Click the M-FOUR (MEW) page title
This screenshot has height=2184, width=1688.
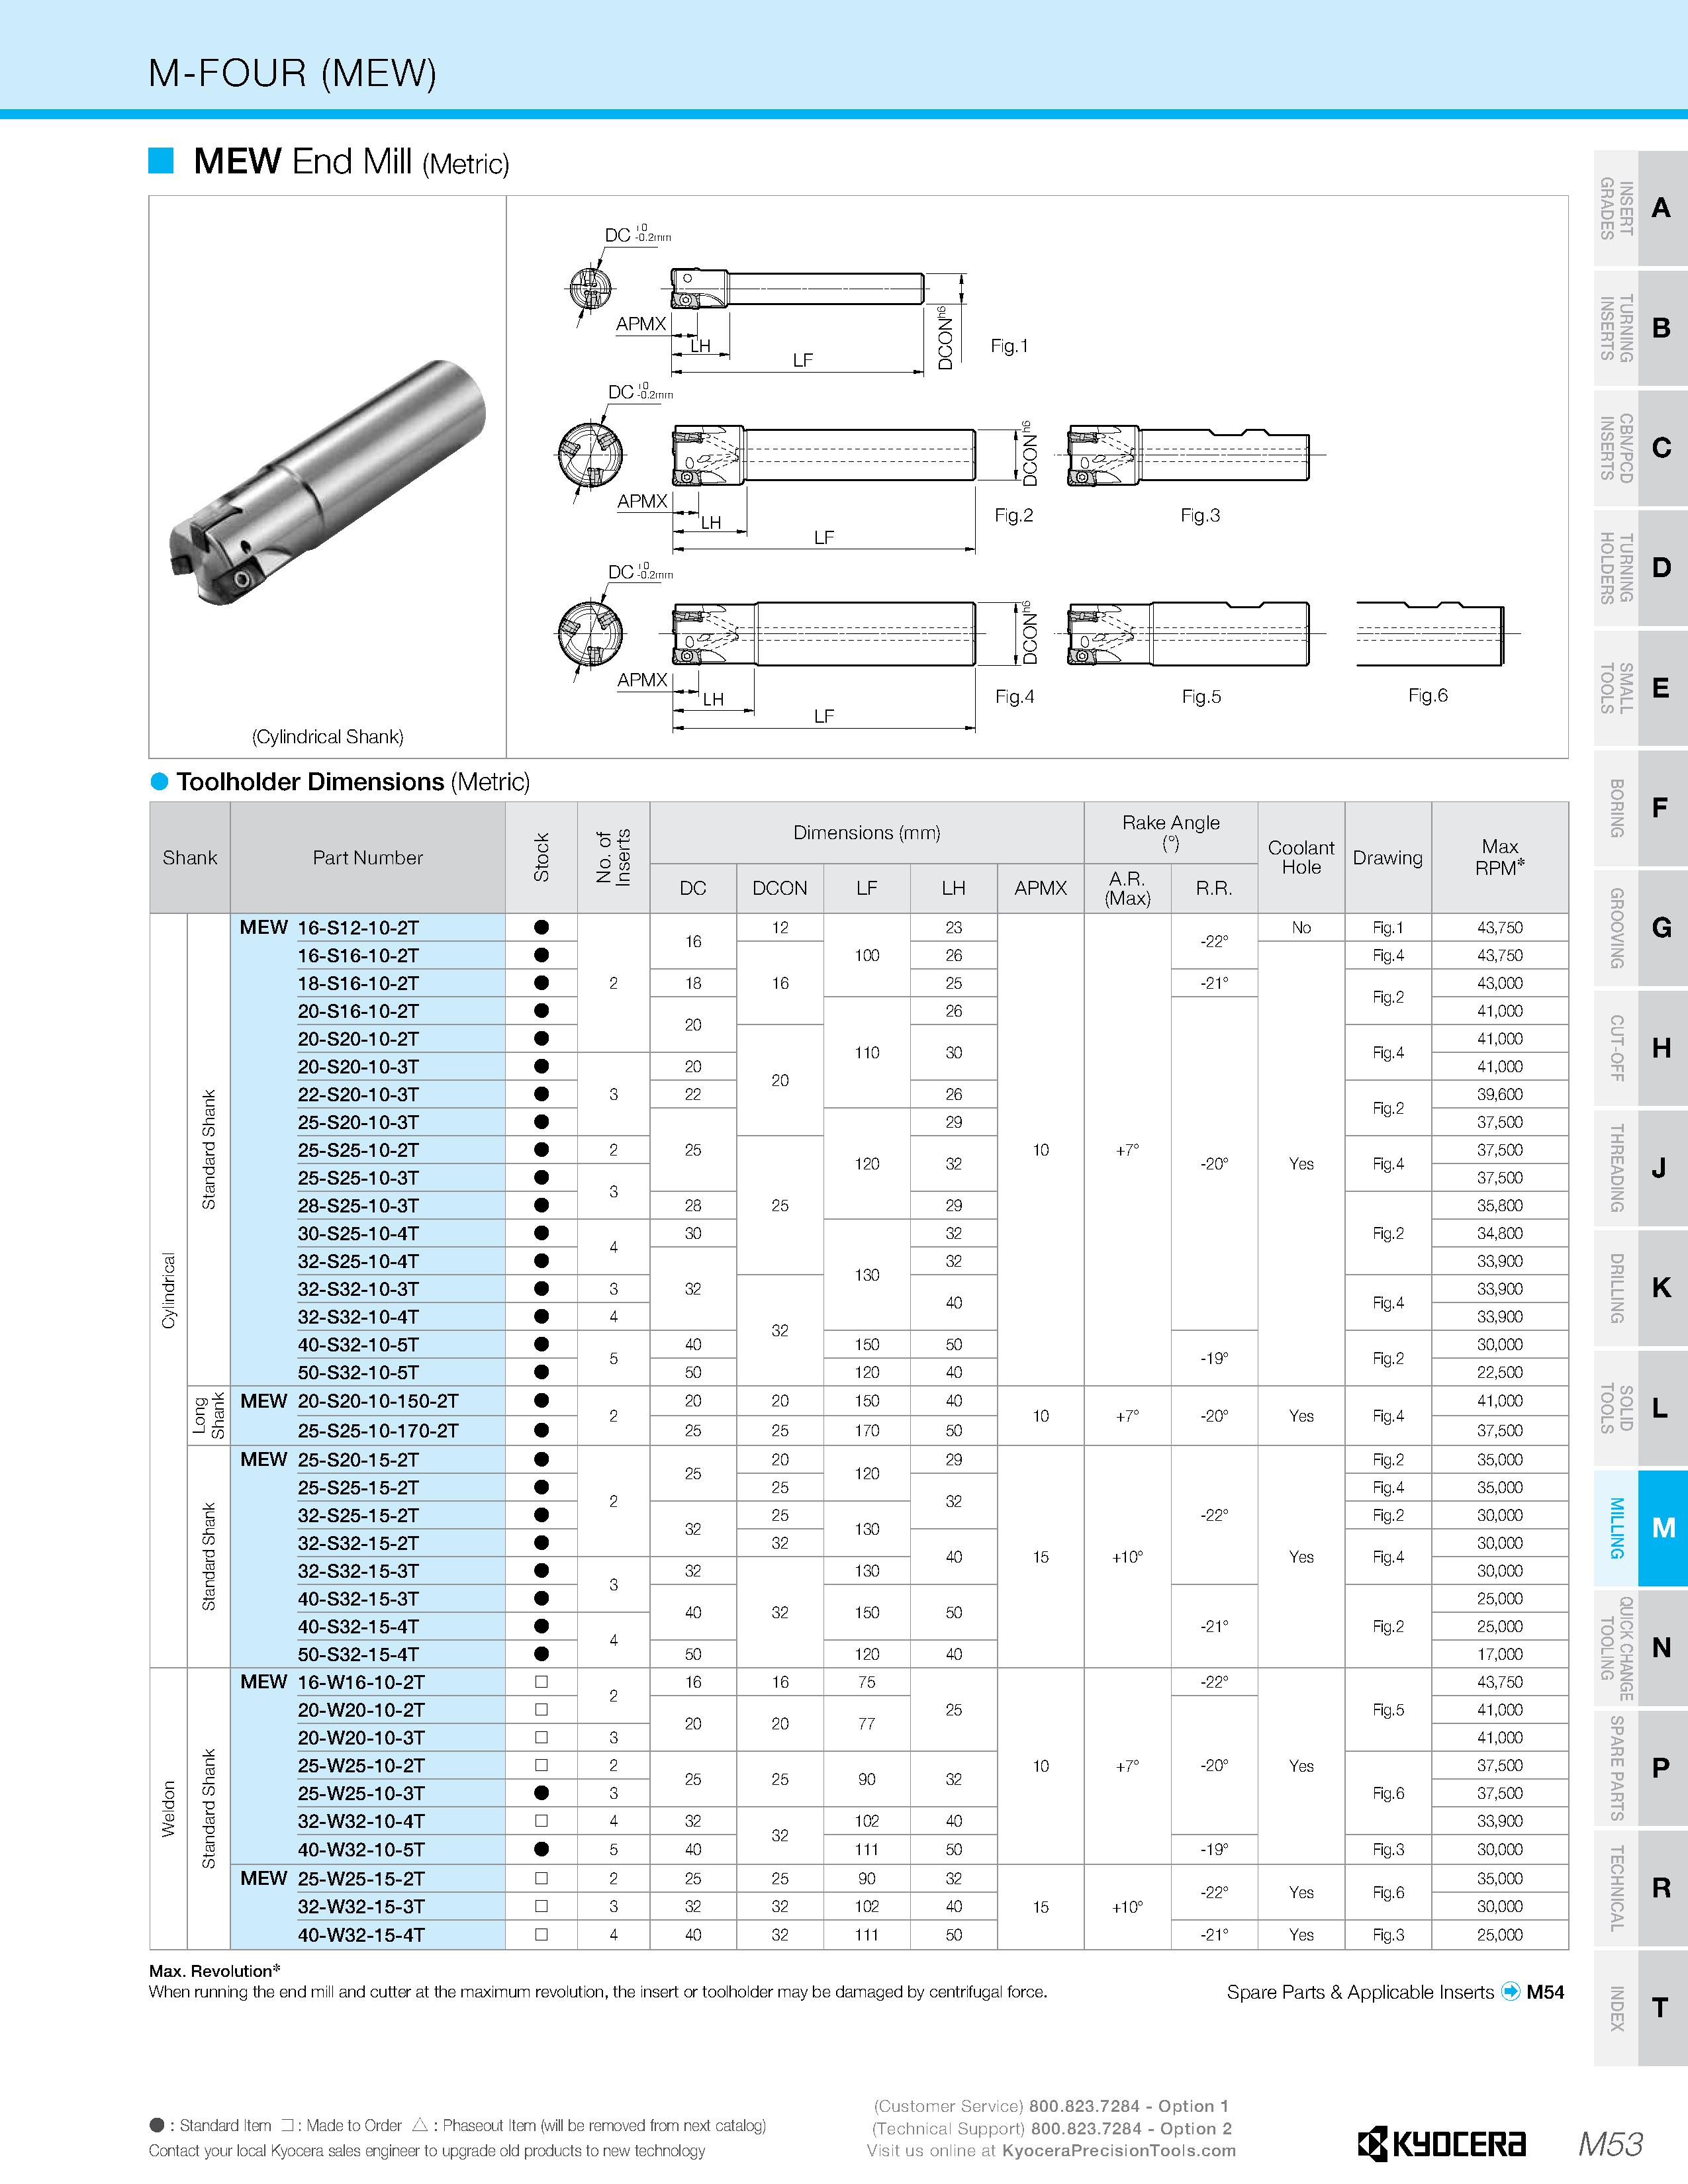(292, 73)
